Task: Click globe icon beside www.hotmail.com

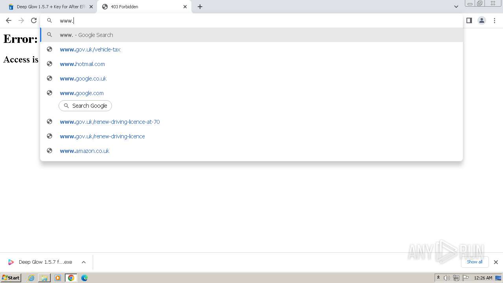Action: click(50, 64)
